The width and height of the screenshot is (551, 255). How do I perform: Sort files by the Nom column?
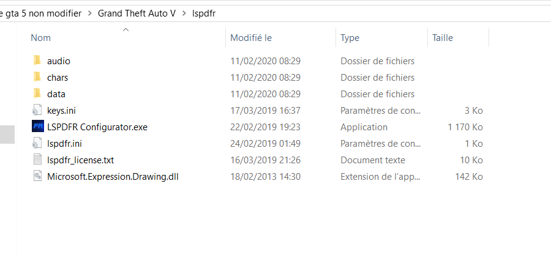pyautogui.click(x=41, y=38)
